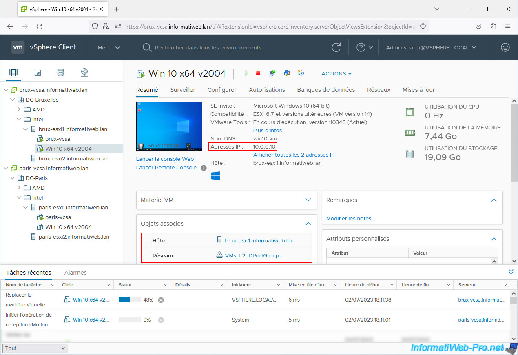Screen dimensions: 518x355
Task: Click the VM console preview thumbnail
Action: click(x=169, y=126)
